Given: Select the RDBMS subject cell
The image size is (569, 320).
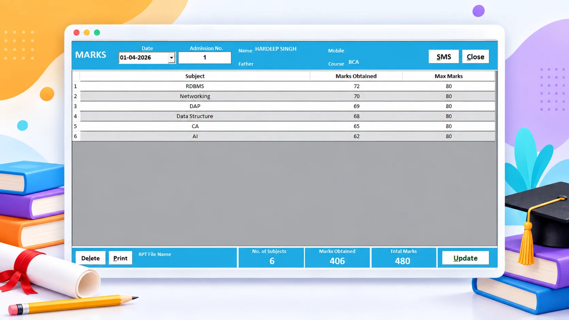Looking at the screenshot, I should [x=195, y=86].
